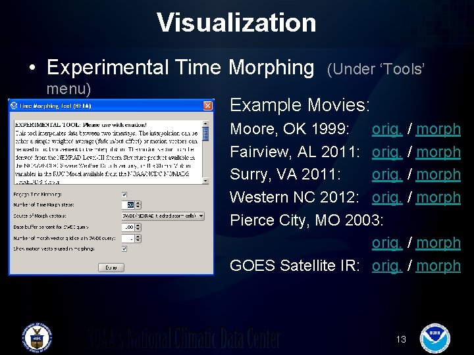Click the Number of Time Morph steps field
Screen dimensions: 474x355
click(128, 205)
